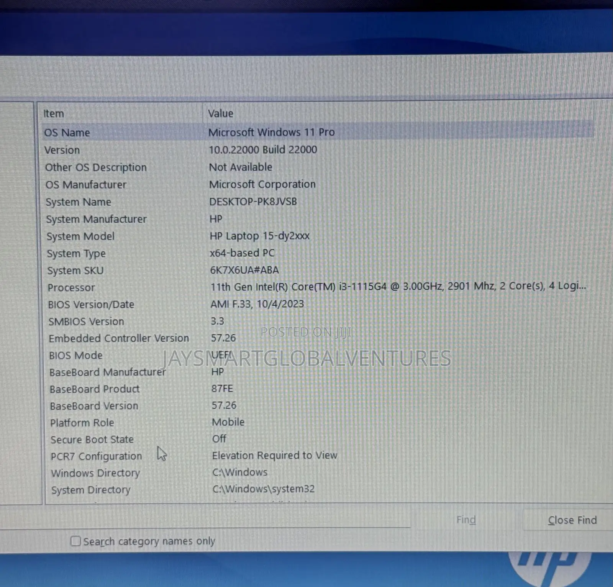Click the Item column header
Image resolution: width=613 pixels, height=587 pixels.
(x=121, y=113)
